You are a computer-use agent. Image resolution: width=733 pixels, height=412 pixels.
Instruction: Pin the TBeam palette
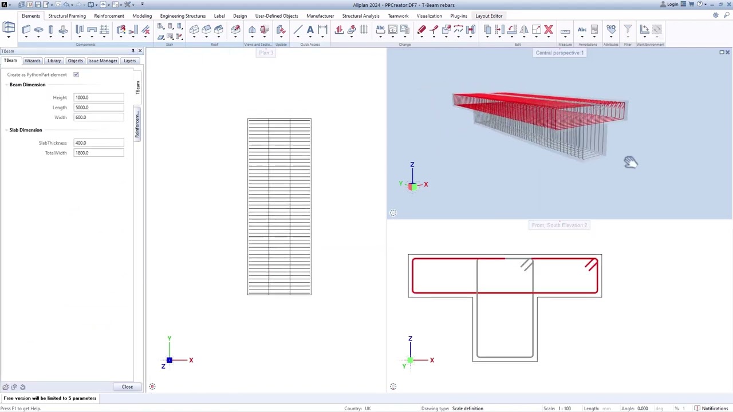(x=133, y=51)
